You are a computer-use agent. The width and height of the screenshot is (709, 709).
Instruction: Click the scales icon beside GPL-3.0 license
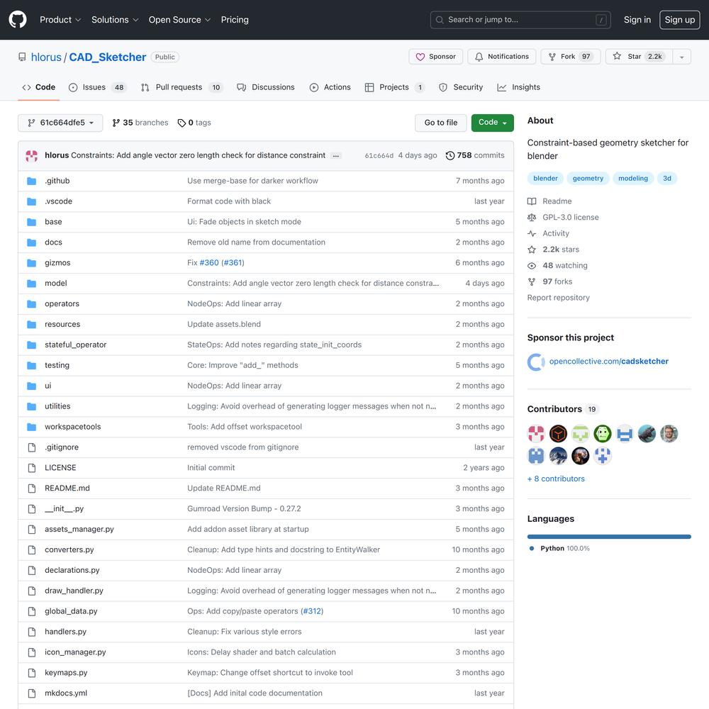[532, 218]
